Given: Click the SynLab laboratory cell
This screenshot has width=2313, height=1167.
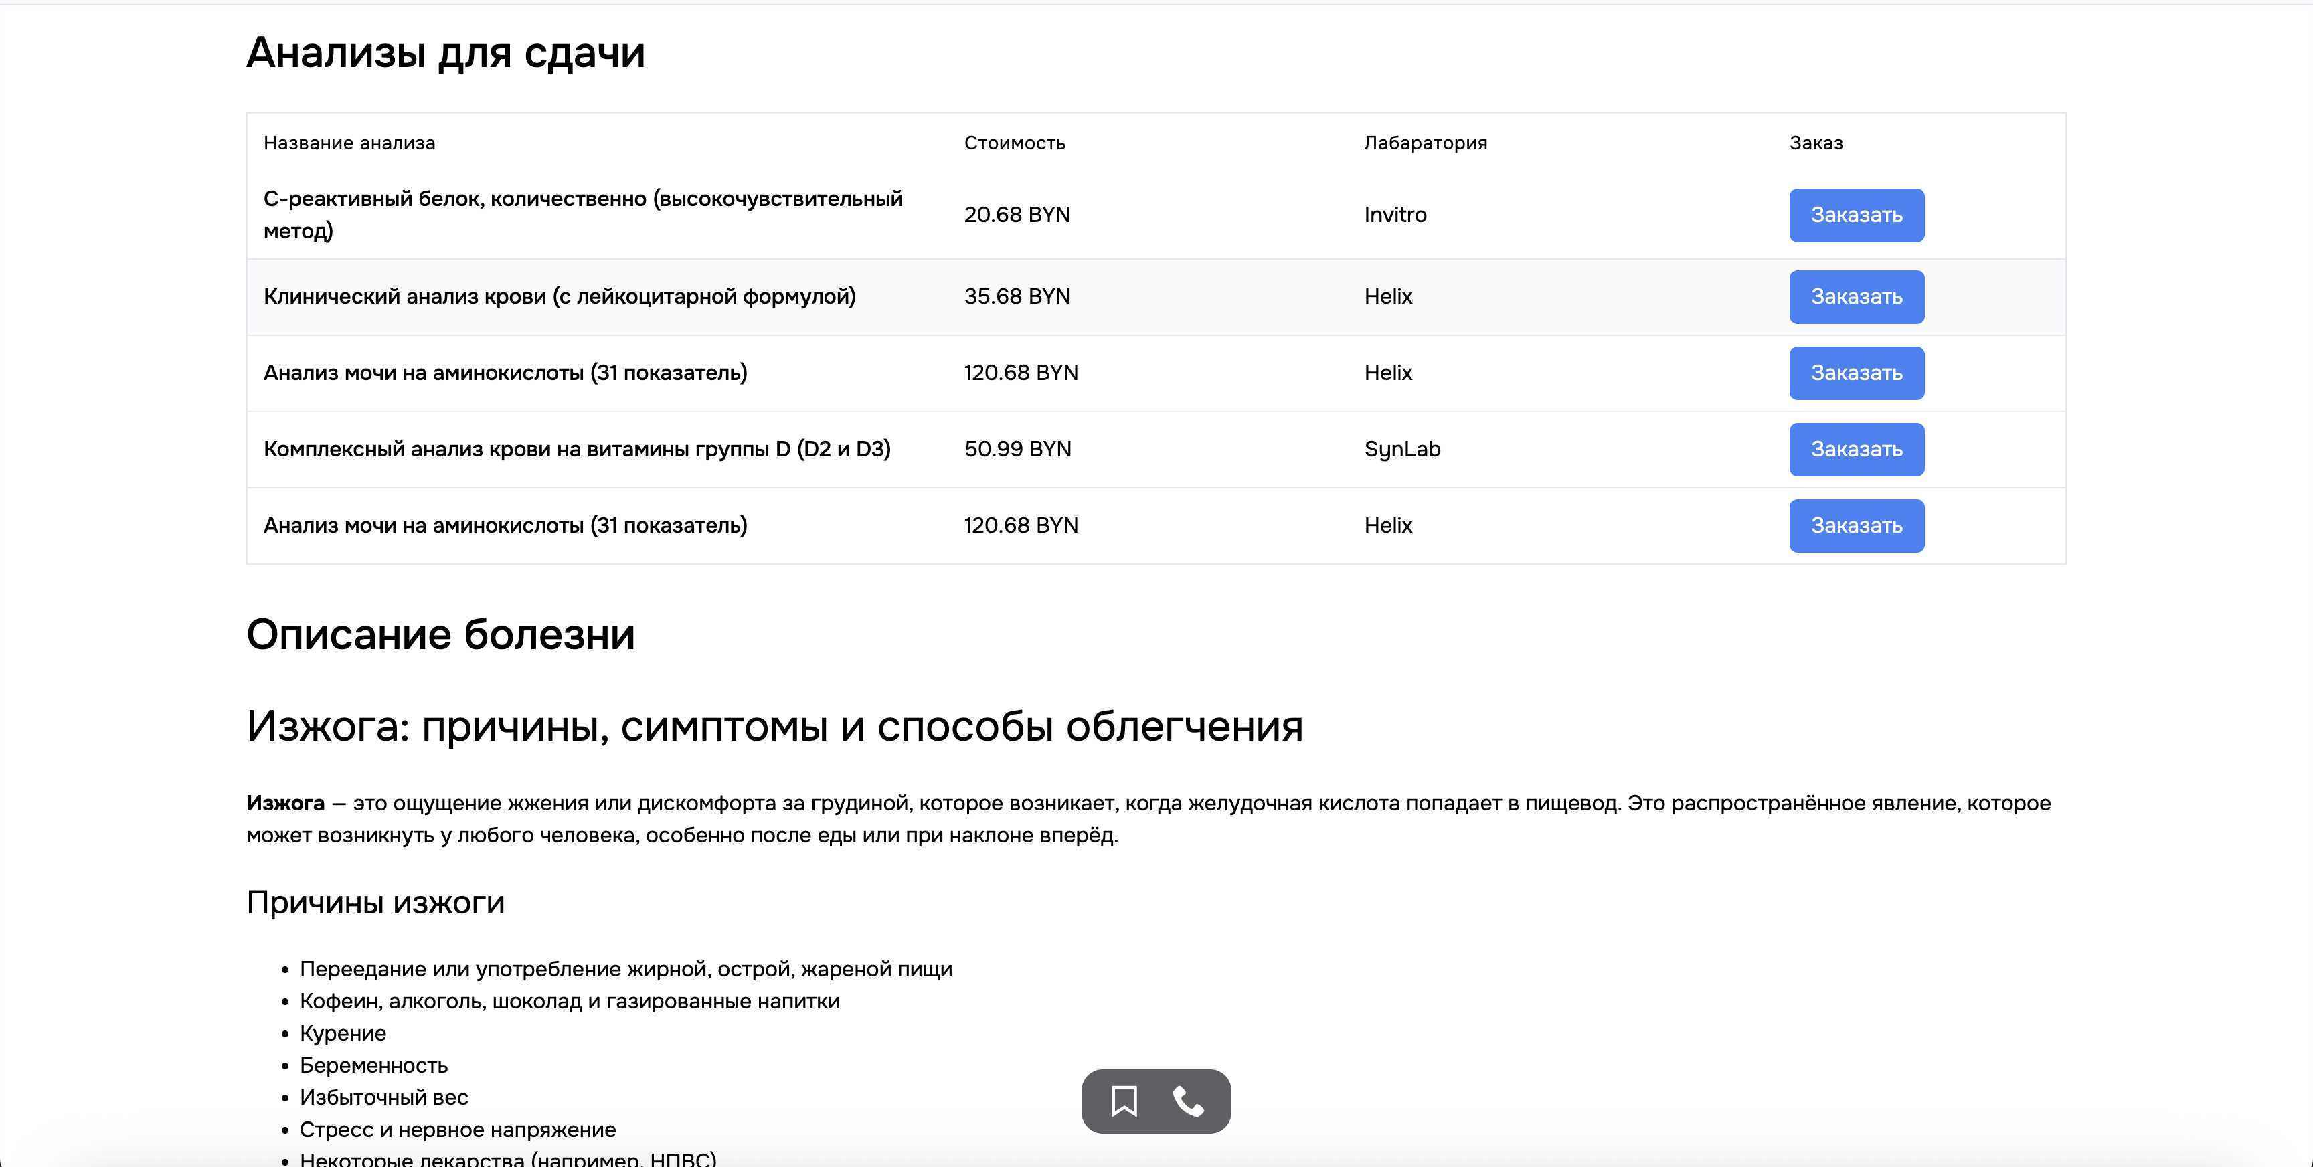Looking at the screenshot, I should [1401, 450].
